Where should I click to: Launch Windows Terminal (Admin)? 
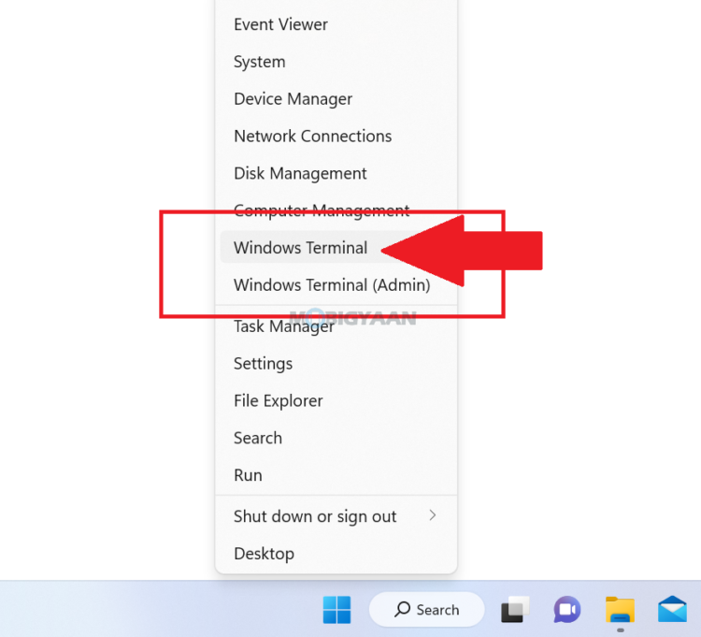[x=336, y=285]
